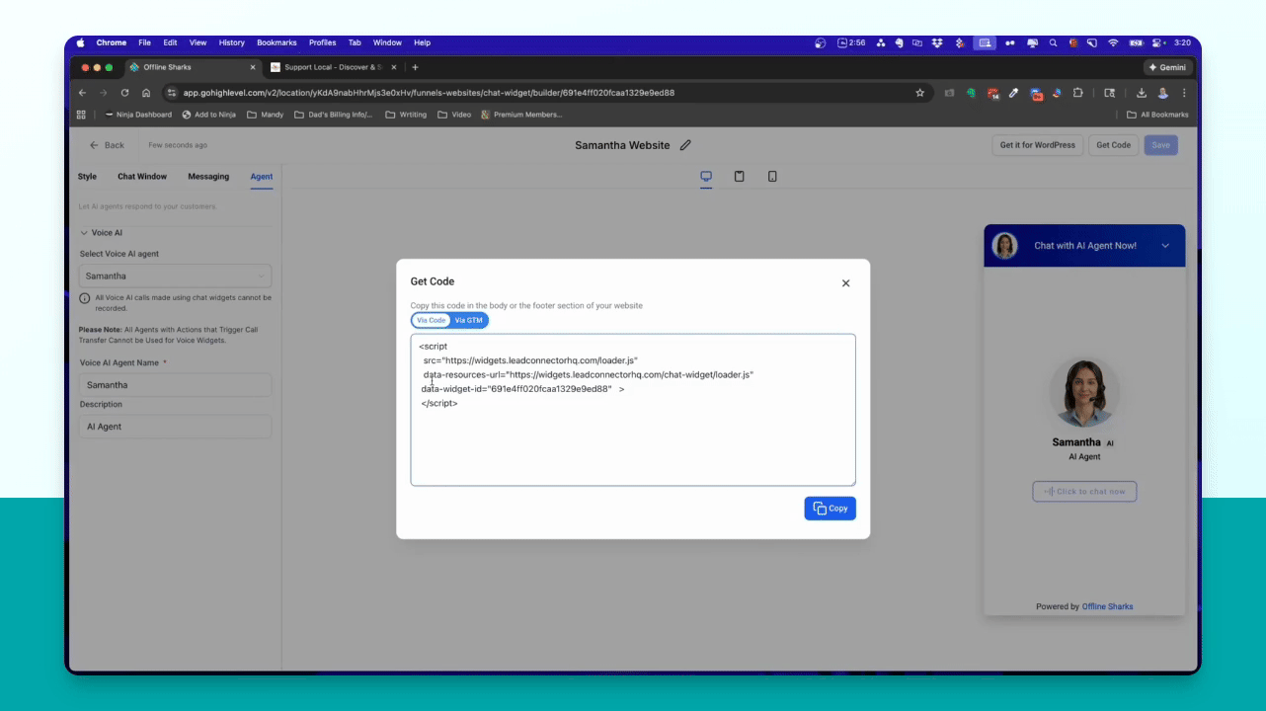This screenshot has height=711, width=1266.
Task: Open the Messaging tab
Action: click(x=208, y=177)
